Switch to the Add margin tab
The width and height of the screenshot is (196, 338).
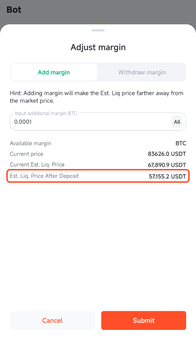tap(54, 72)
